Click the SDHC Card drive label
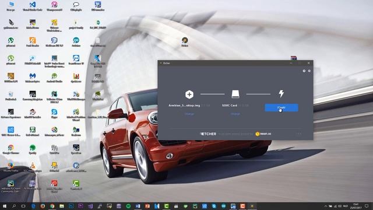 pyautogui.click(x=230, y=106)
